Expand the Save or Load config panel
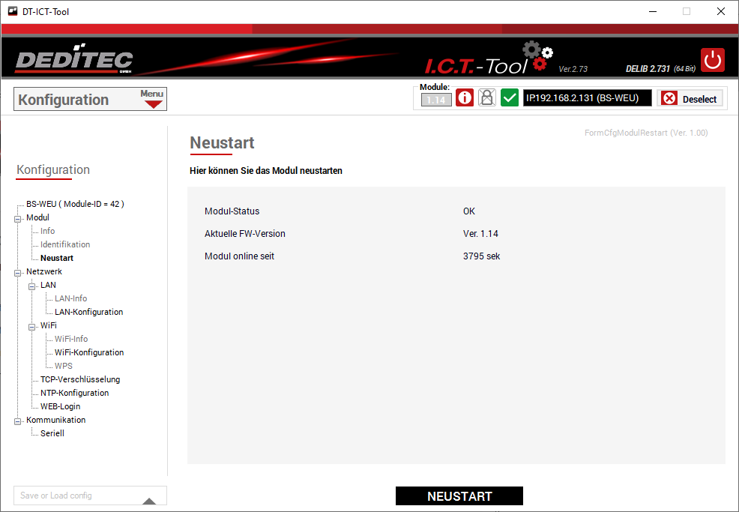This screenshot has width=739, height=512. point(149,501)
